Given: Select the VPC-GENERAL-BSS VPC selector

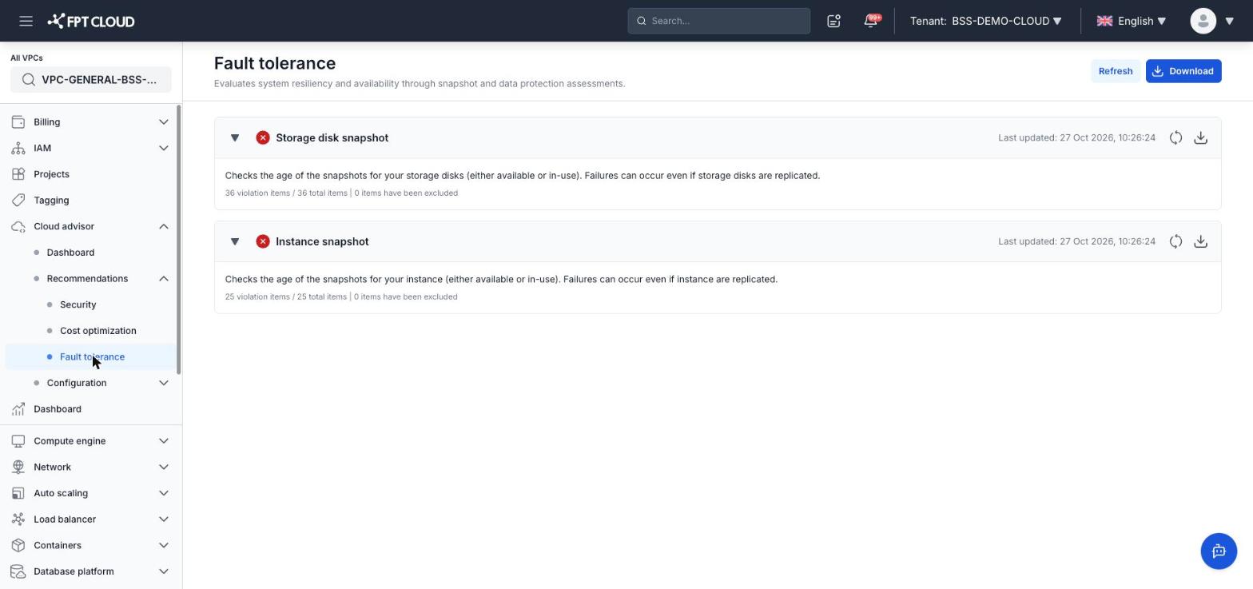Looking at the screenshot, I should click(x=91, y=80).
